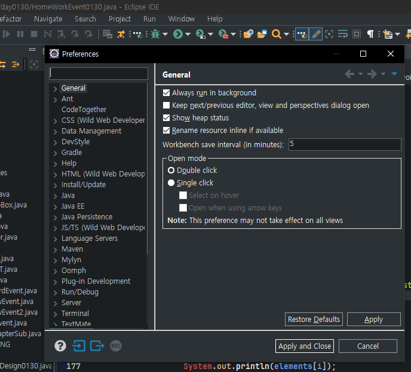411x372 pixels.
Task: Toggle Show Whitespace Characters pilcrow icon
Action: coord(370,34)
